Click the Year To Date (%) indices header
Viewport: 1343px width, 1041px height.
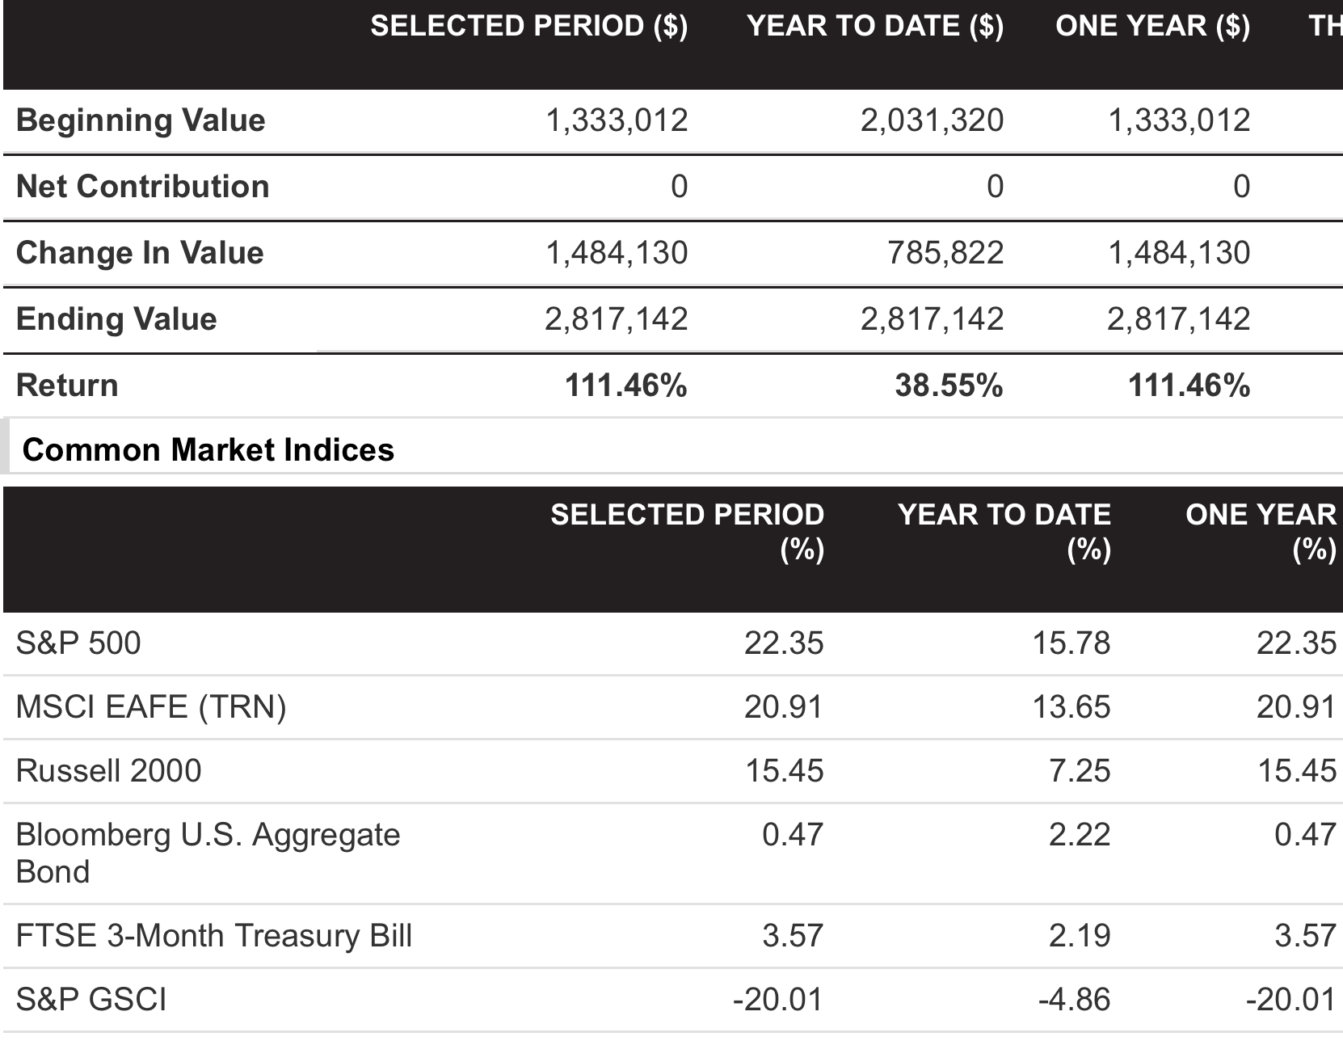coord(1004,532)
